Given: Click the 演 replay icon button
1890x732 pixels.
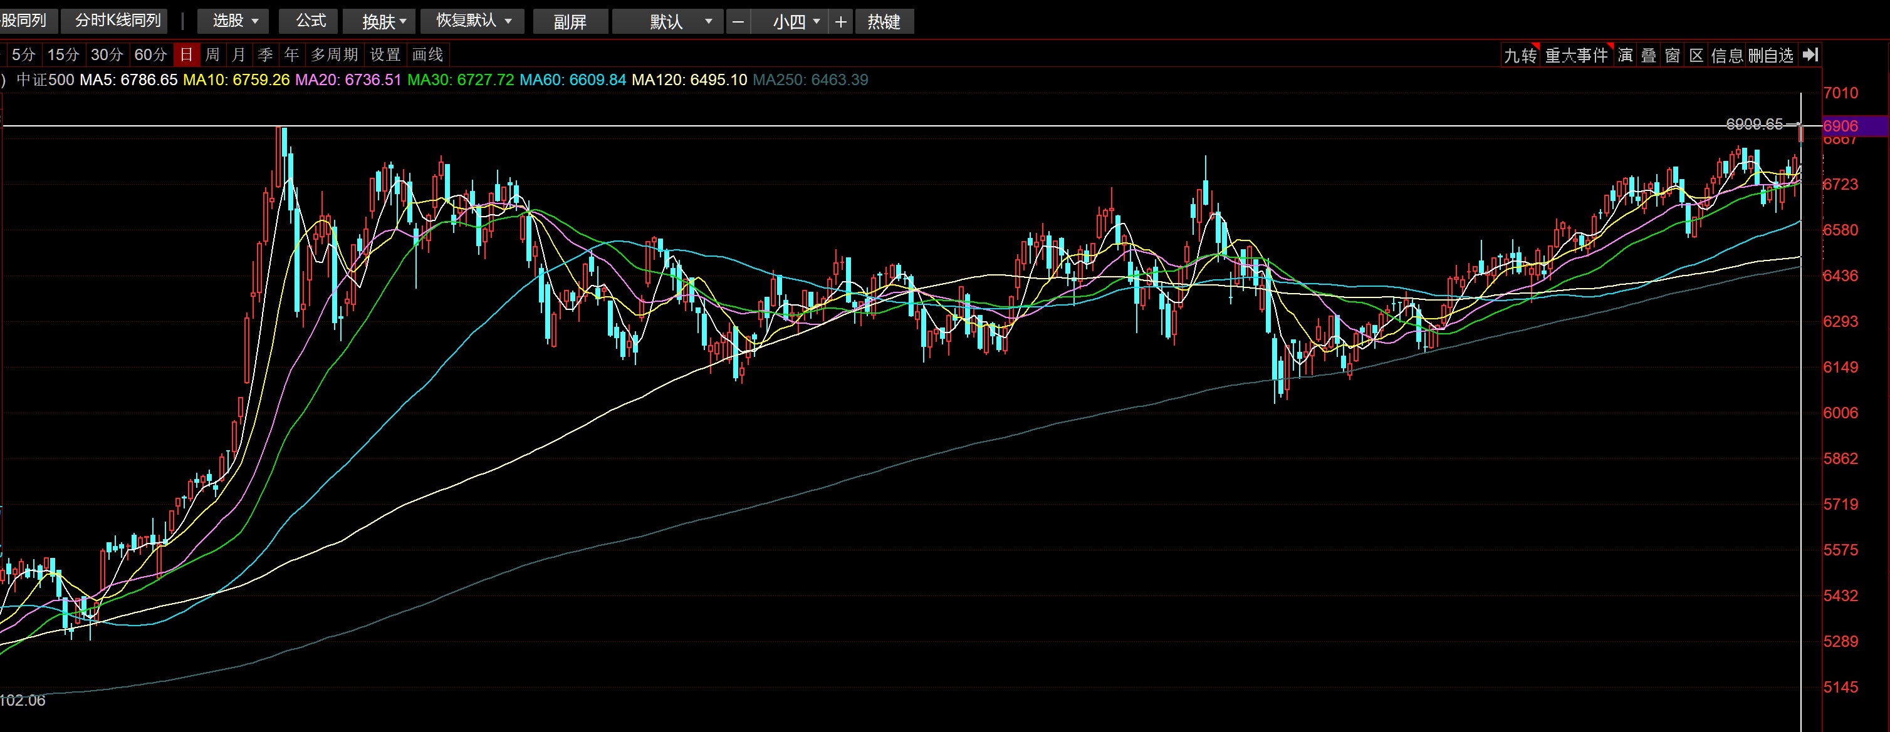Looking at the screenshot, I should pos(1625,55).
